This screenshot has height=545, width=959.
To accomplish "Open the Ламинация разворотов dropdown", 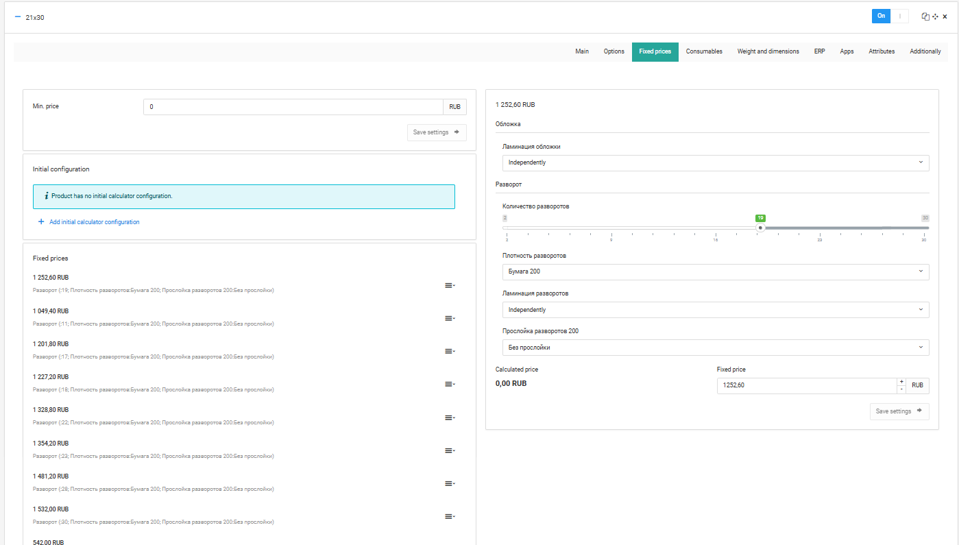I will pos(716,310).
